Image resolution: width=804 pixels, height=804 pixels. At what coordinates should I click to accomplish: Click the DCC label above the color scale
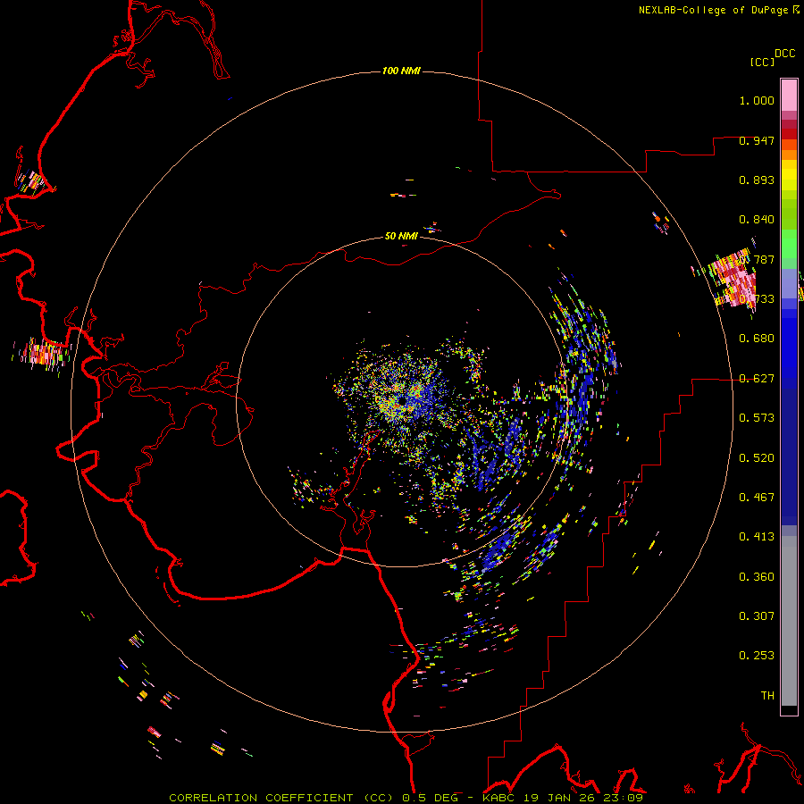[x=785, y=54]
